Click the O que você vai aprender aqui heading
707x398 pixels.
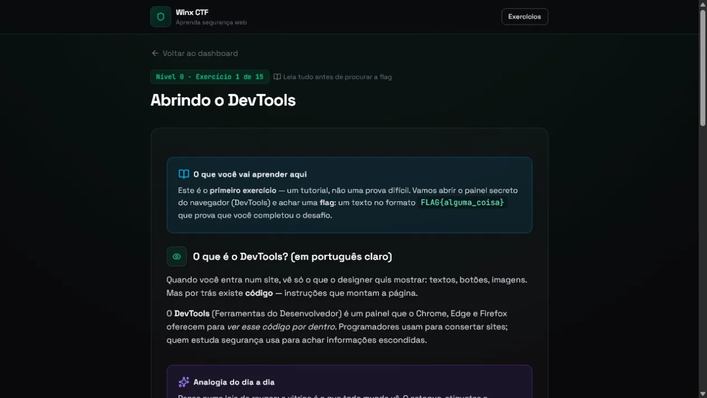pyautogui.click(x=250, y=174)
